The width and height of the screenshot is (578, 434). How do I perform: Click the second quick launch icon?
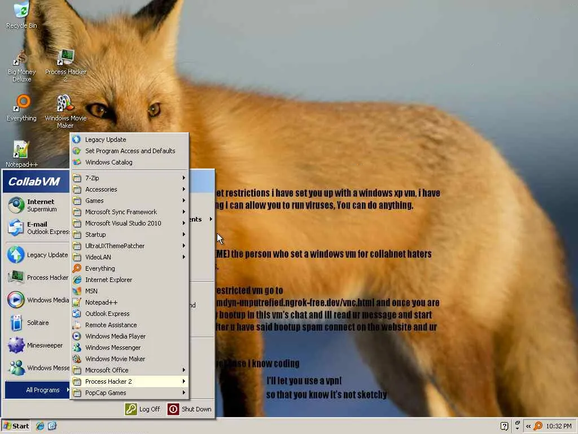[x=52, y=426]
